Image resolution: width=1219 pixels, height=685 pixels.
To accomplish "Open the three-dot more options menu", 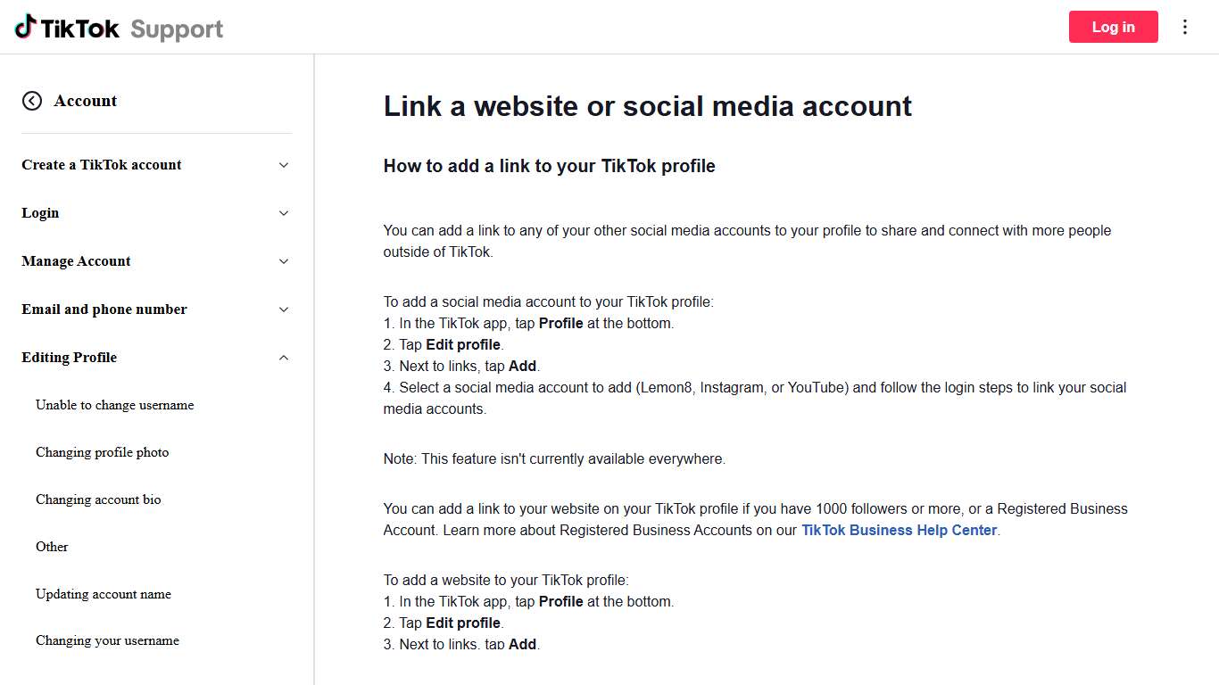I will [1185, 27].
